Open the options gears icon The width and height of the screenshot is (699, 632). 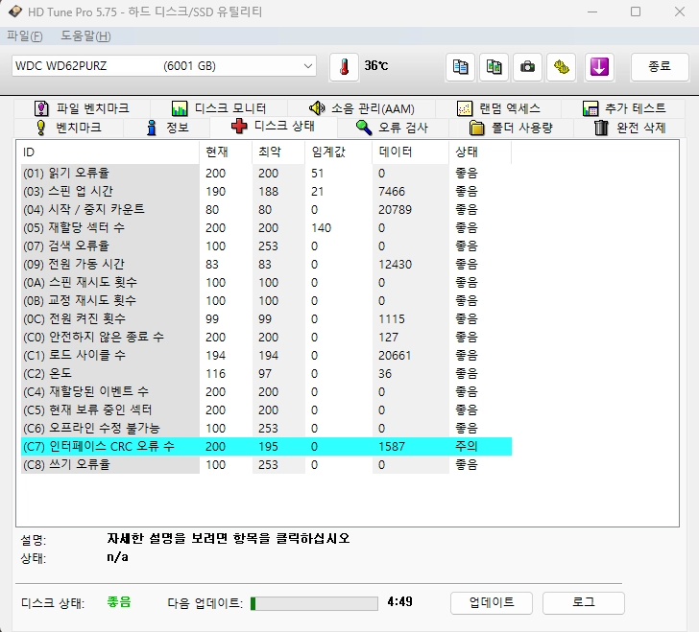[562, 67]
